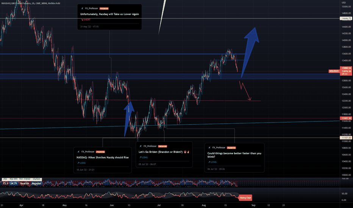353x208 pixels.
Task: Click FX_Professor avatar icon in the 15 Jun idea card
Action: coord(78,152)
